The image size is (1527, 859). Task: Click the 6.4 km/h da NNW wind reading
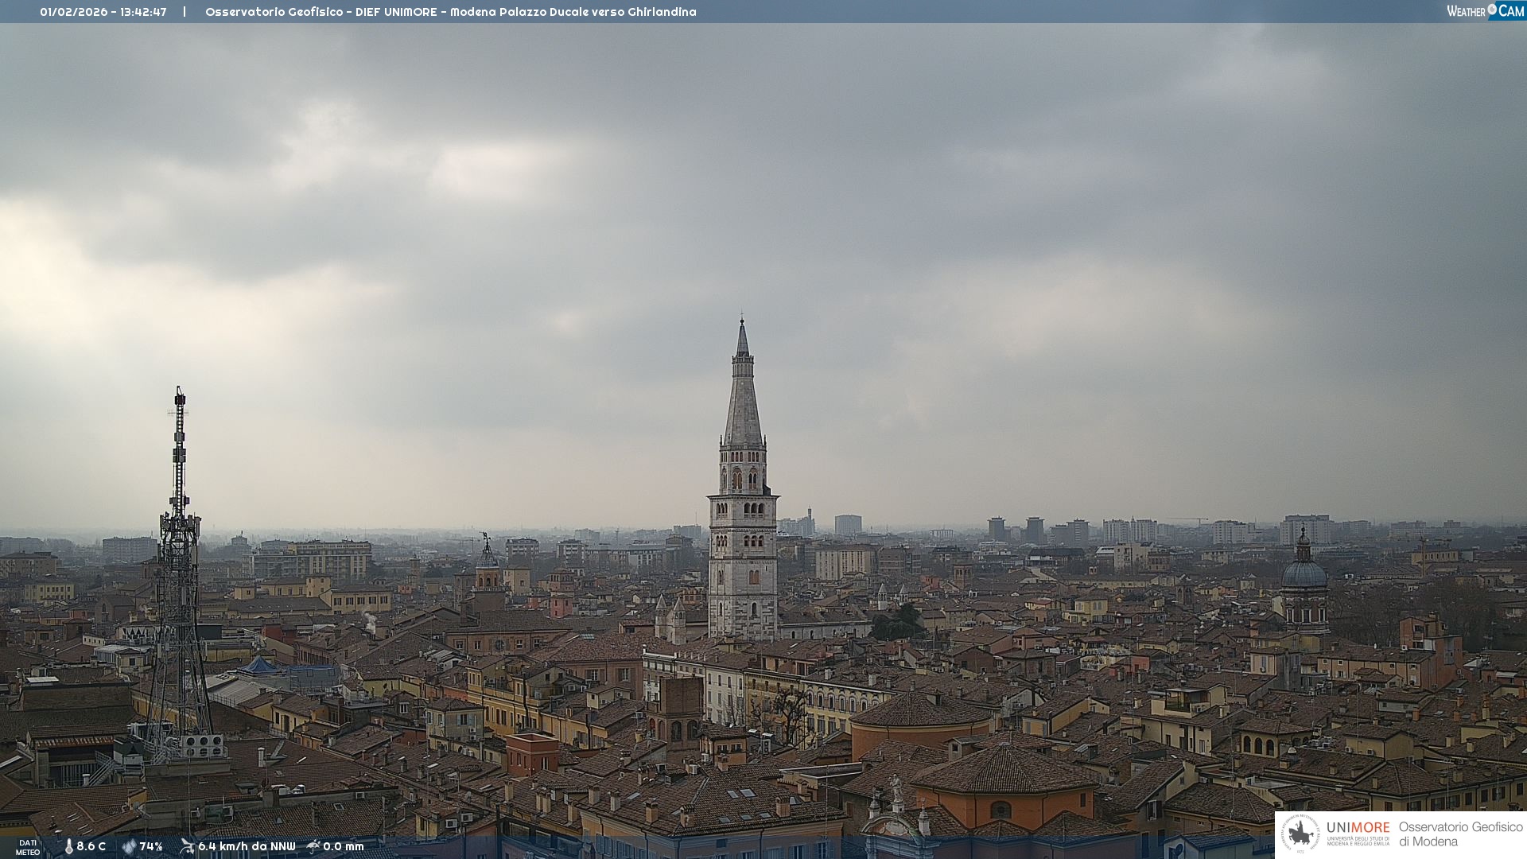(247, 847)
